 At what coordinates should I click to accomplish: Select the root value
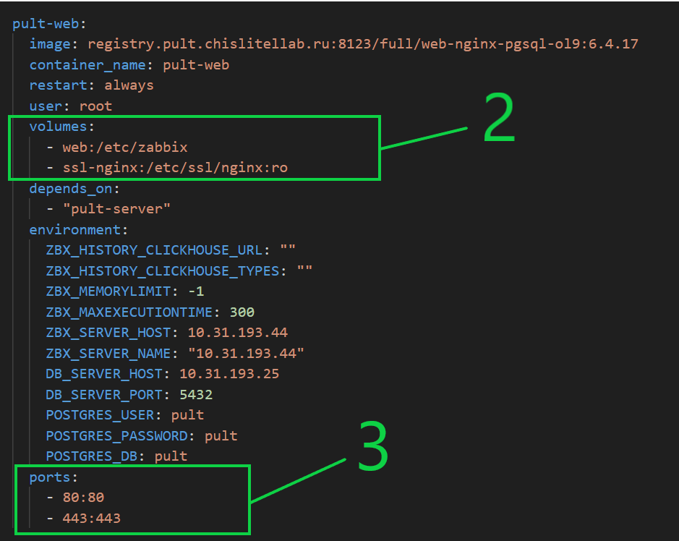click(95, 106)
